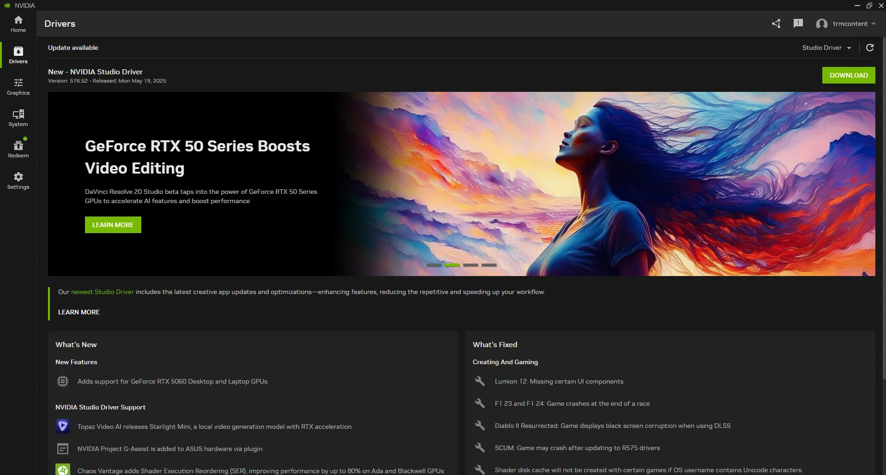Refresh the driver update check
The height and width of the screenshot is (475, 886).
(870, 48)
